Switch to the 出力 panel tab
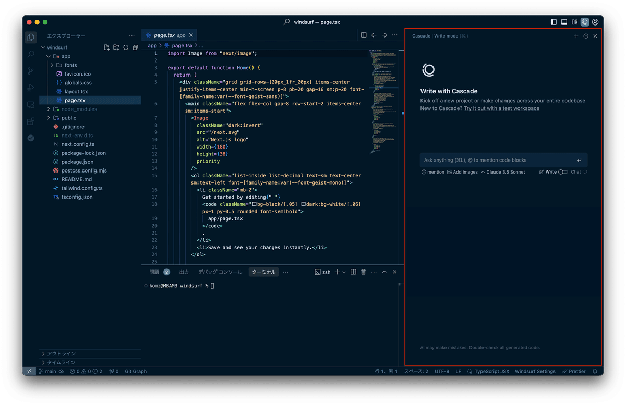 (184, 272)
